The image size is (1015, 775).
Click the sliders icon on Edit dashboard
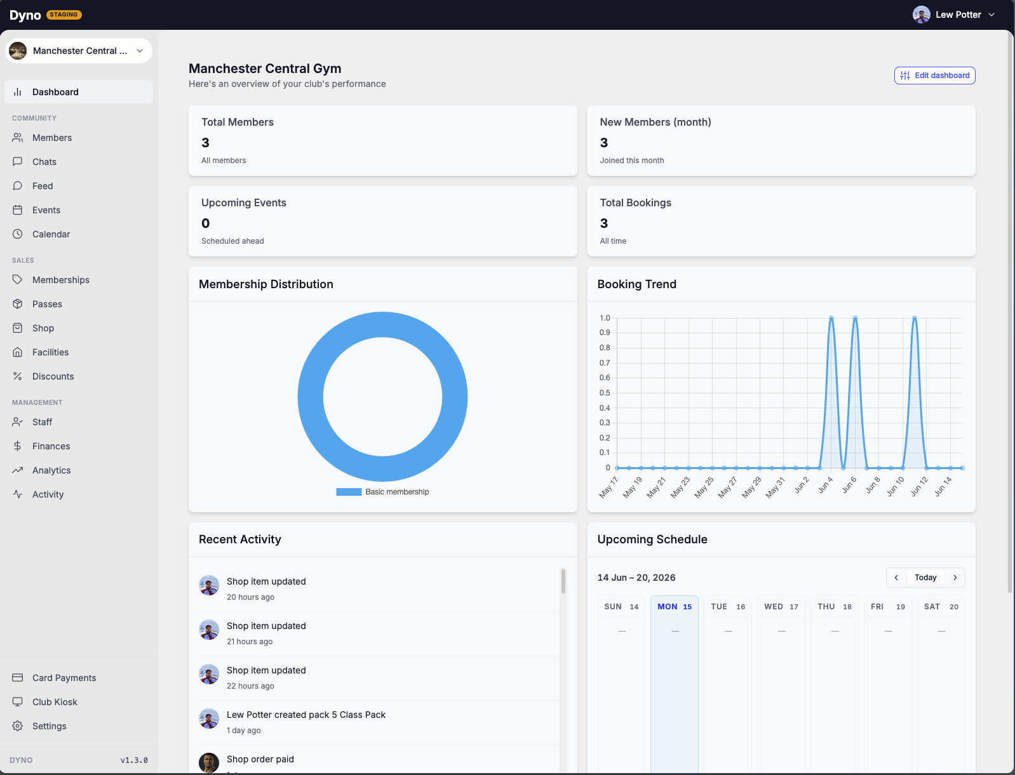[x=905, y=76]
